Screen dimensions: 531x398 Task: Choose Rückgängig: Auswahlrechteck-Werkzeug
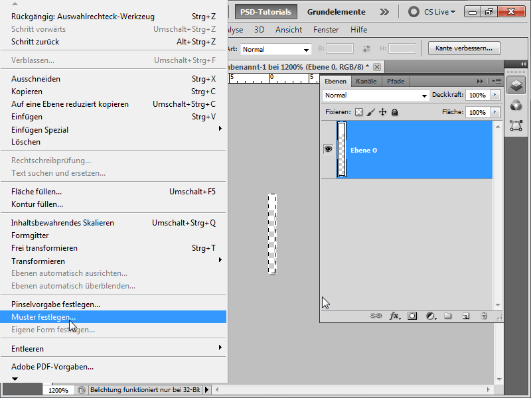[114, 16]
